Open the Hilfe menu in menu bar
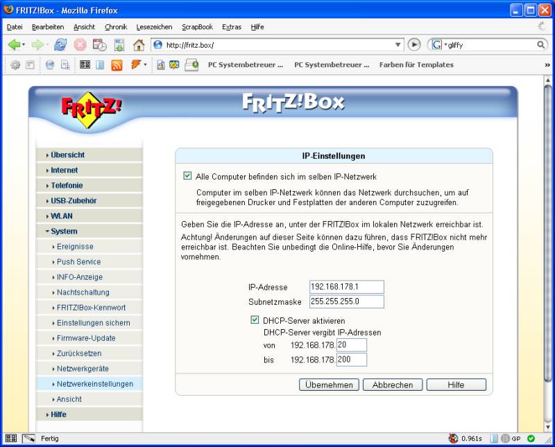 coord(257,27)
